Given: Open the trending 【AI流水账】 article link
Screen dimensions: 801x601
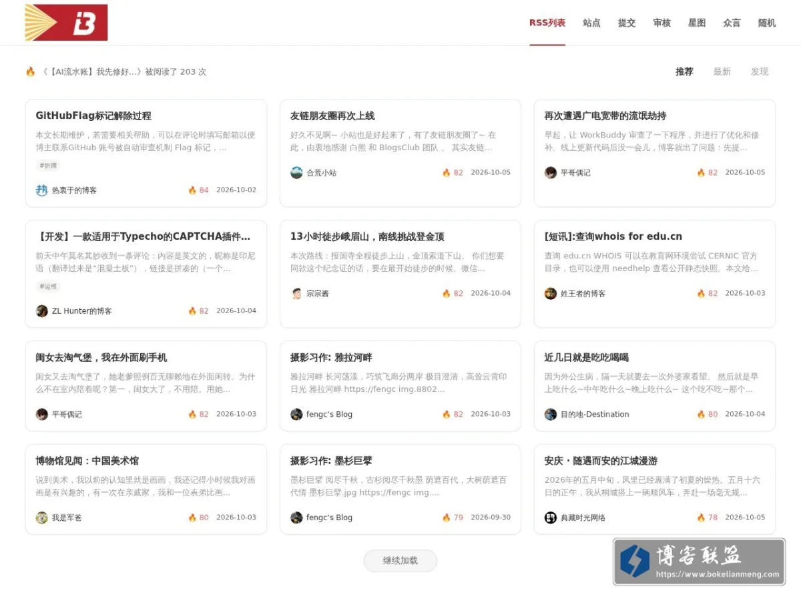Looking at the screenshot, I should [x=92, y=71].
